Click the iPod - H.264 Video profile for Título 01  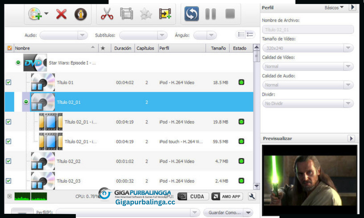pyautogui.click(x=177, y=82)
